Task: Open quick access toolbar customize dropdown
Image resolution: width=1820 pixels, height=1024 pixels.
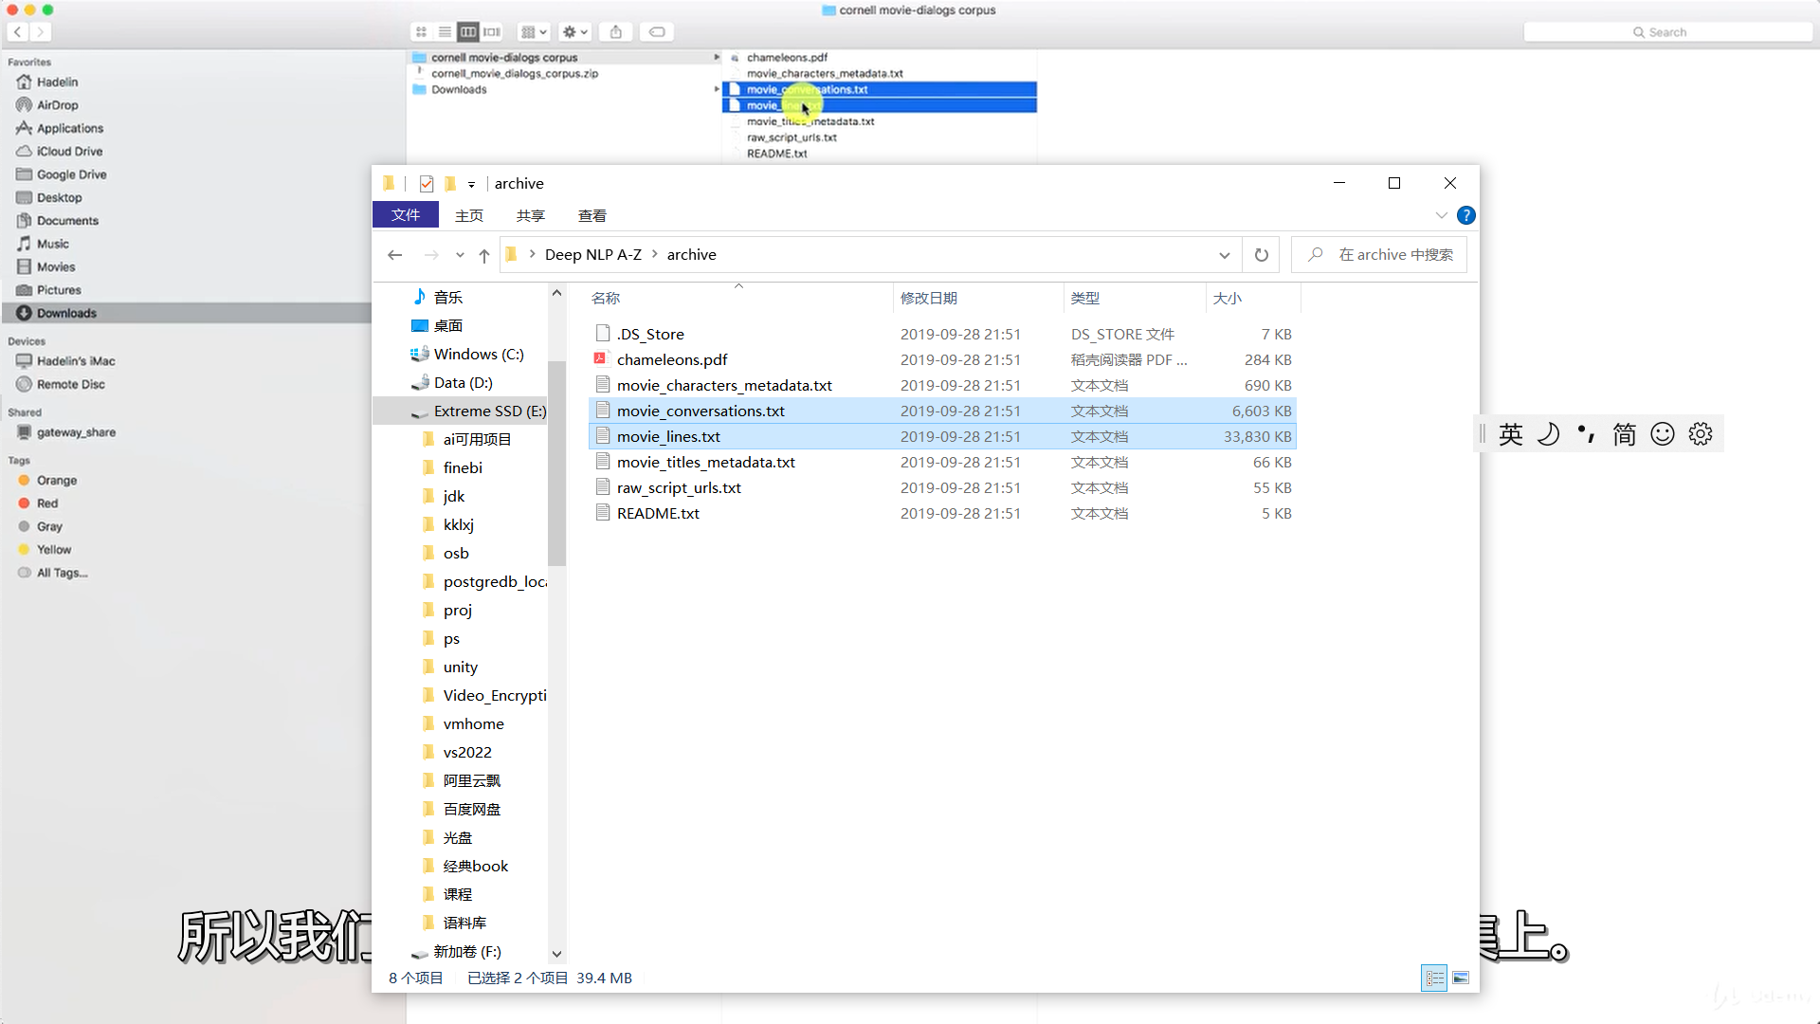Action: tap(471, 185)
